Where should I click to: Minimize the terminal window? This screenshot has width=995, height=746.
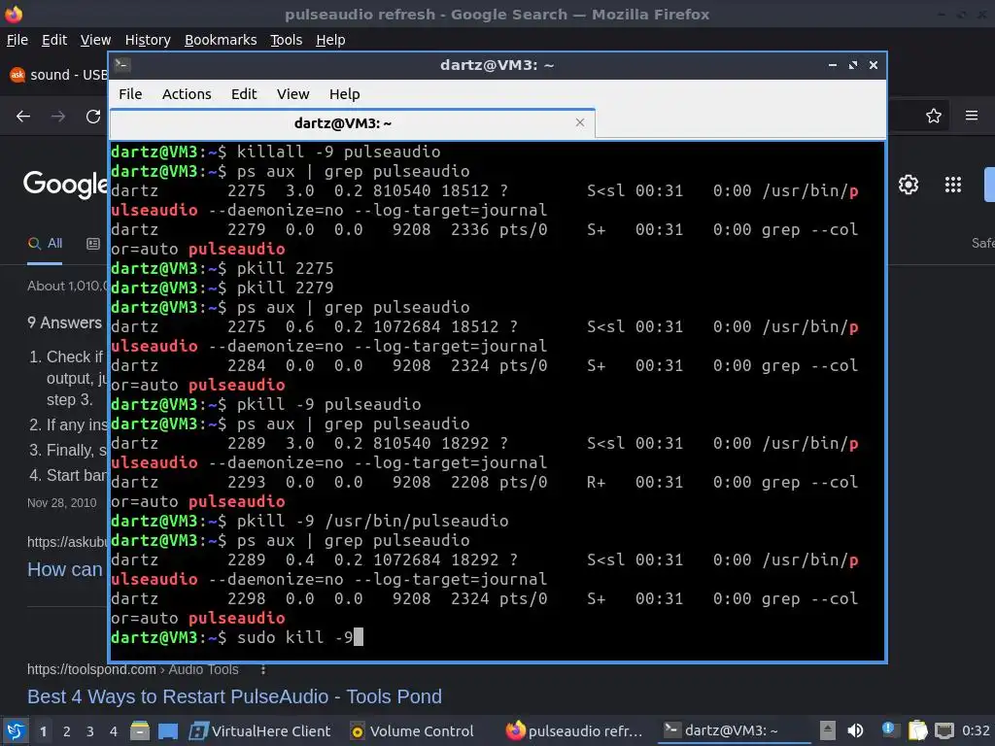pos(833,65)
